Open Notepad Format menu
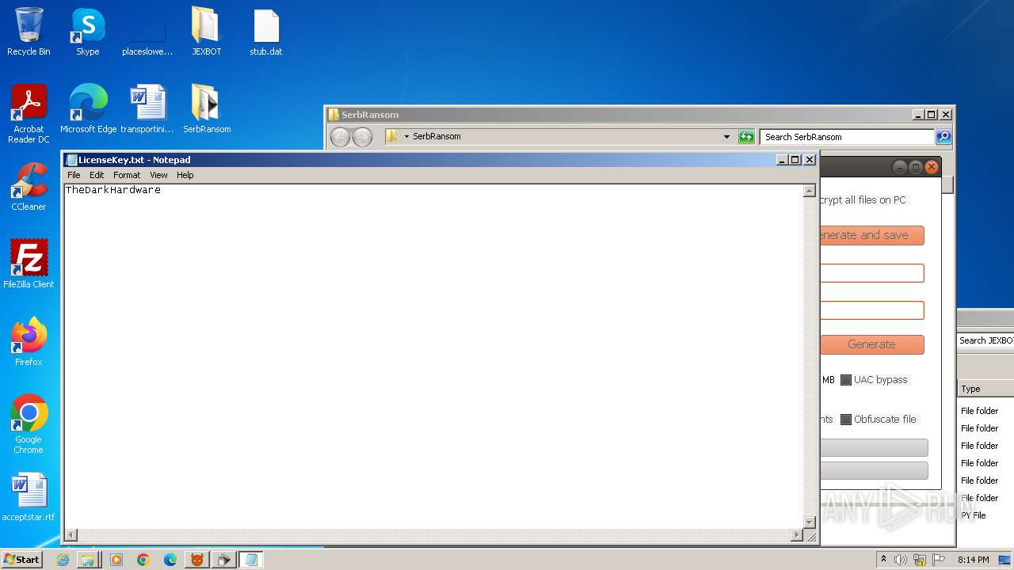Viewport: 1014px width, 570px height. (x=127, y=175)
